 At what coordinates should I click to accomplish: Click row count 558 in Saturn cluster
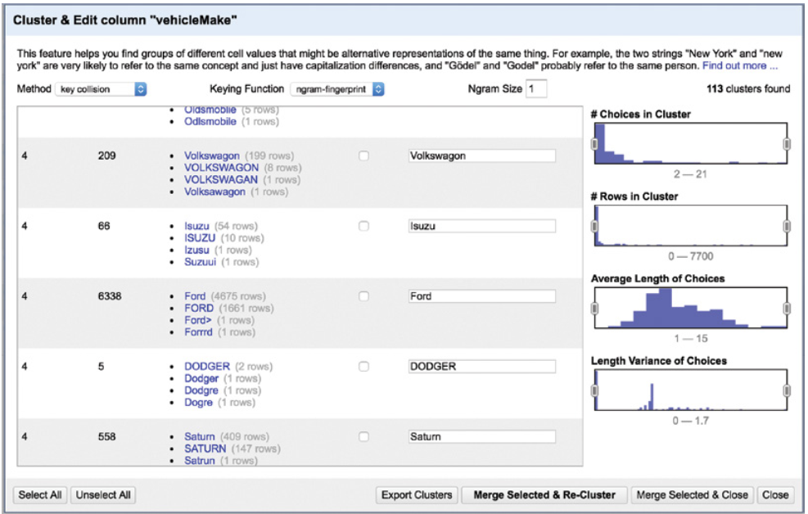[106, 437]
